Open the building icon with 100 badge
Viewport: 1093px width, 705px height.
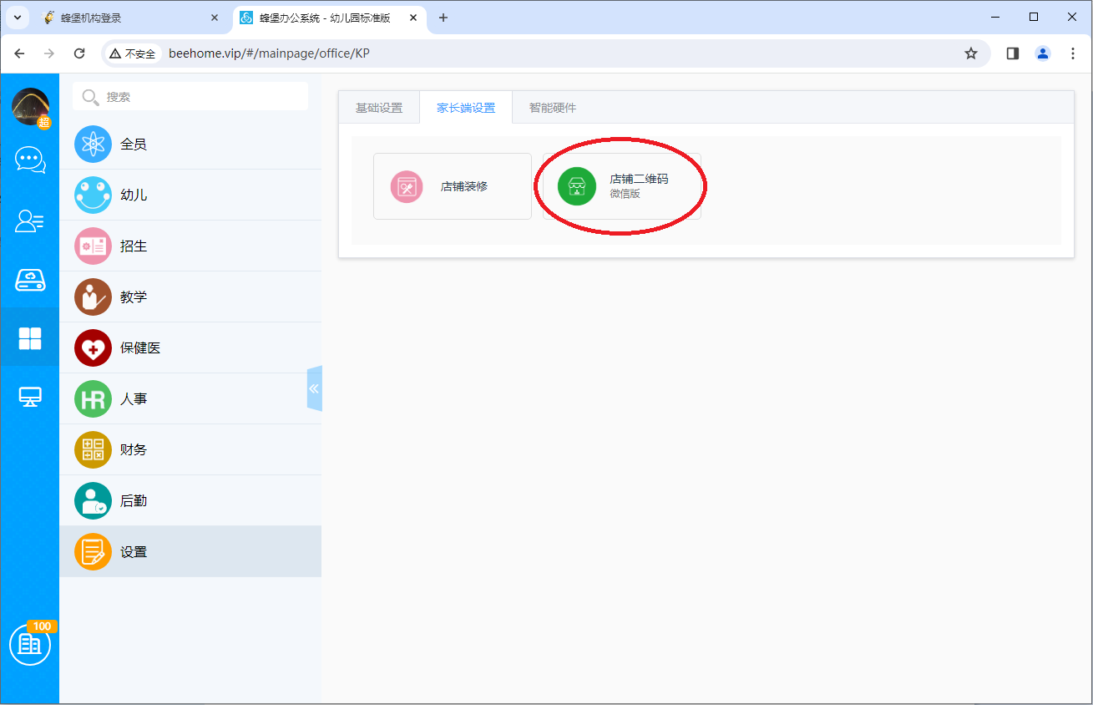click(30, 644)
